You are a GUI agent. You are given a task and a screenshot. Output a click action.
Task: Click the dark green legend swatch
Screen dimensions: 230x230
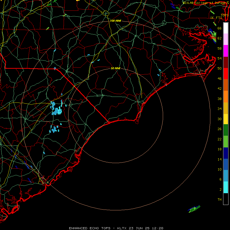226,130
